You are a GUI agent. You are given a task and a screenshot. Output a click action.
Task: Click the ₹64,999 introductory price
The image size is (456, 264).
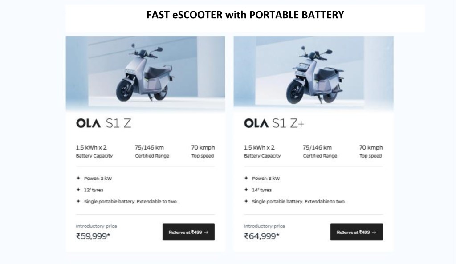pos(261,236)
